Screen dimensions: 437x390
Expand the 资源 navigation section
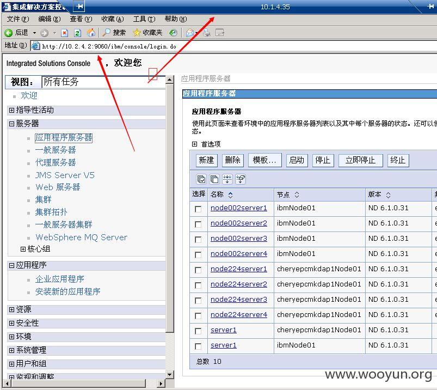[11, 309]
